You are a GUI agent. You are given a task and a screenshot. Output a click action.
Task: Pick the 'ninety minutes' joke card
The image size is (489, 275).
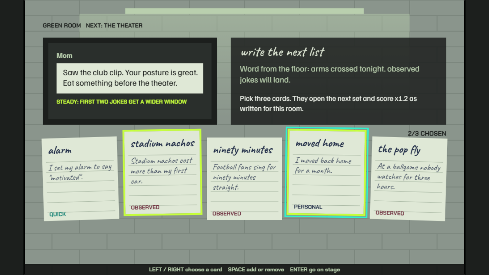click(x=244, y=179)
